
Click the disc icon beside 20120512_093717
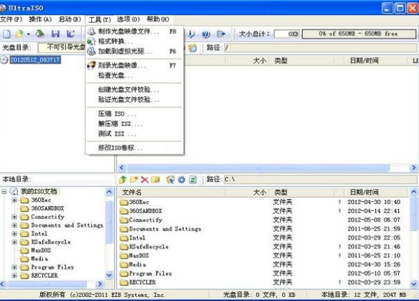pos(4,60)
